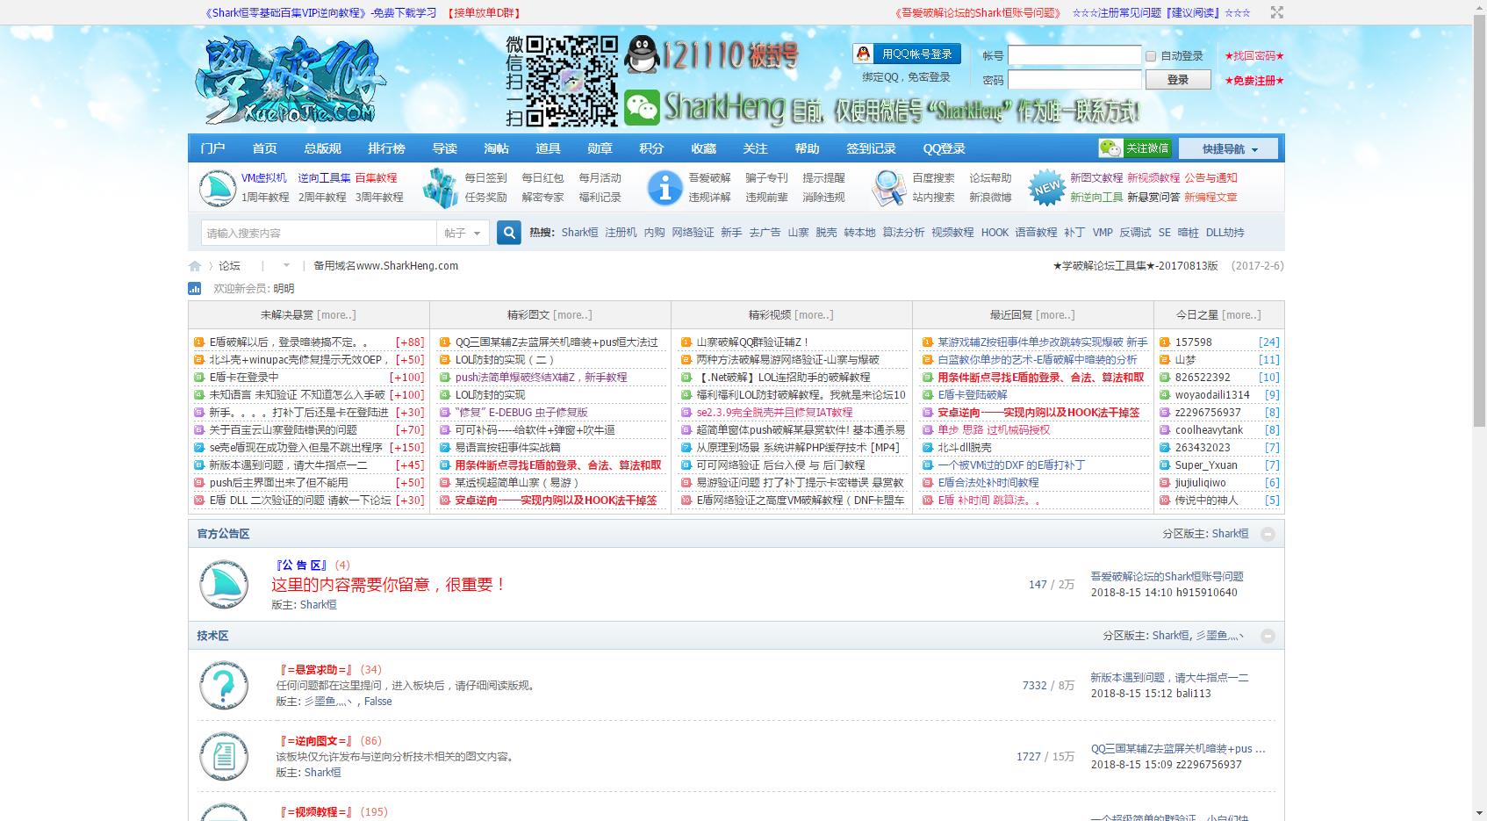The image size is (1487, 821).
Task: Click the gift boxes icon near 每日签到
Action: coord(440,188)
